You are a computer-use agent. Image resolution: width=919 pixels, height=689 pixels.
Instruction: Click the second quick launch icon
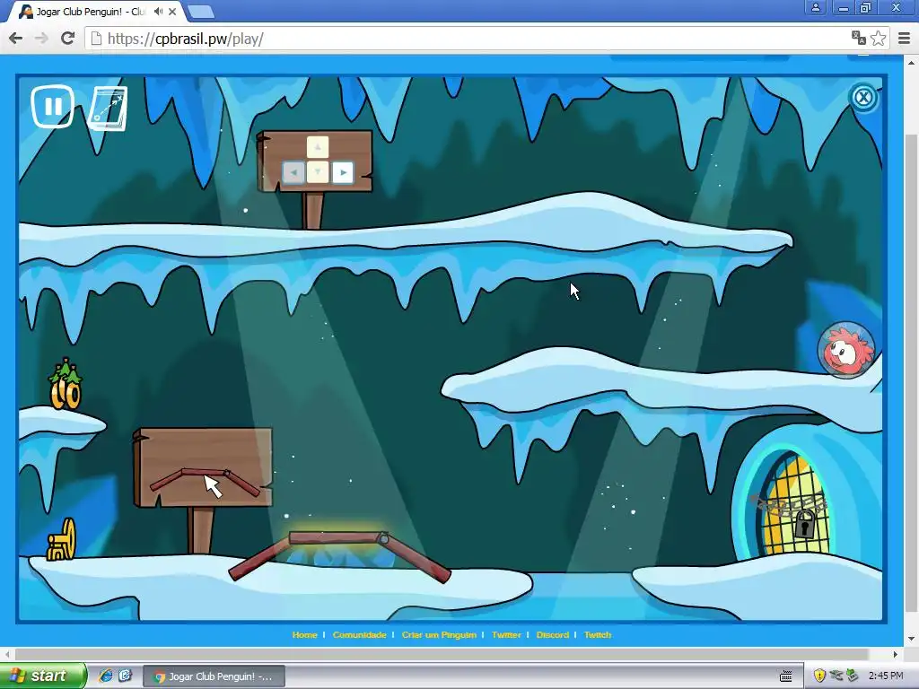coord(126,676)
